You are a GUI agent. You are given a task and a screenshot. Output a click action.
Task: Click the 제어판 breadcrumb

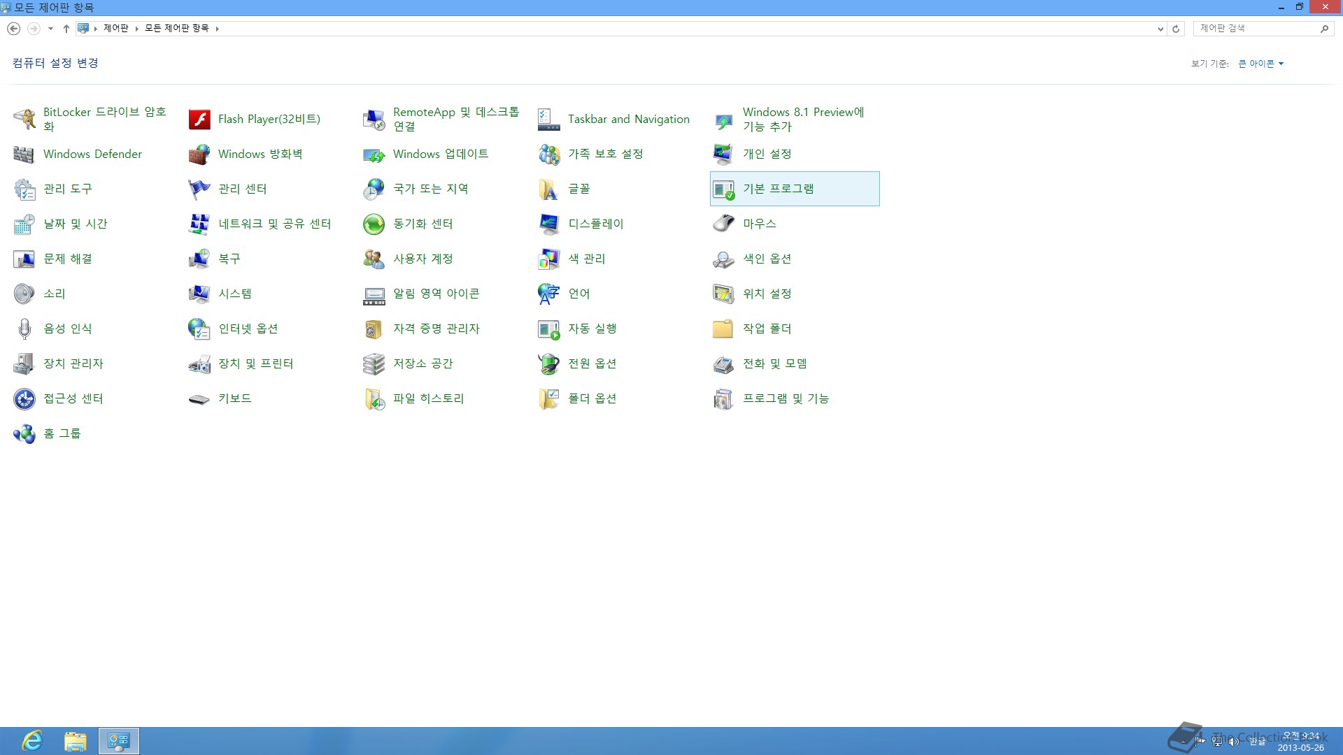pyautogui.click(x=116, y=28)
